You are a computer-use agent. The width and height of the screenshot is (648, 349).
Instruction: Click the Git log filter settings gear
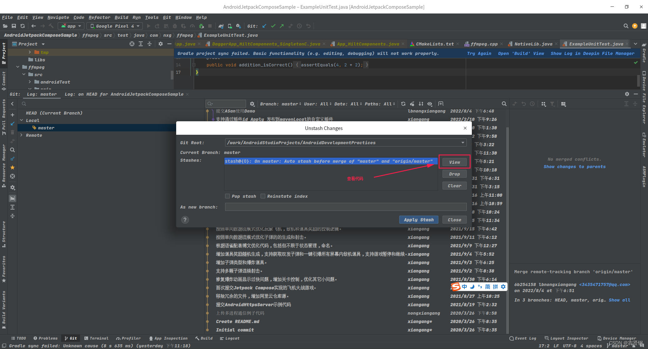pyautogui.click(x=252, y=104)
